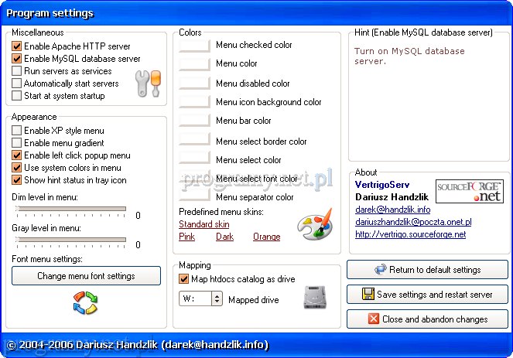Click the mapped drive letter spinner arrows
This screenshot has height=358, width=513.
(217, 298)
